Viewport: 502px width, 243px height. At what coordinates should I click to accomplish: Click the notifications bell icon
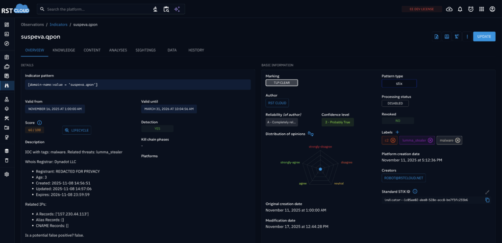coord(460,9)
